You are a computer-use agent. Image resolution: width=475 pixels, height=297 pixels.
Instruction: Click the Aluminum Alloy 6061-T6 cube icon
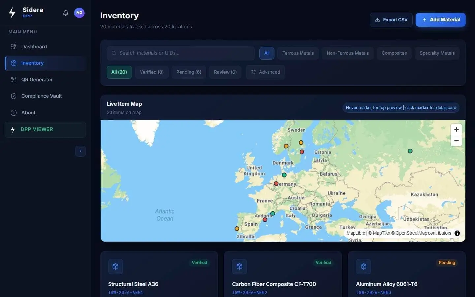[364, 266]
